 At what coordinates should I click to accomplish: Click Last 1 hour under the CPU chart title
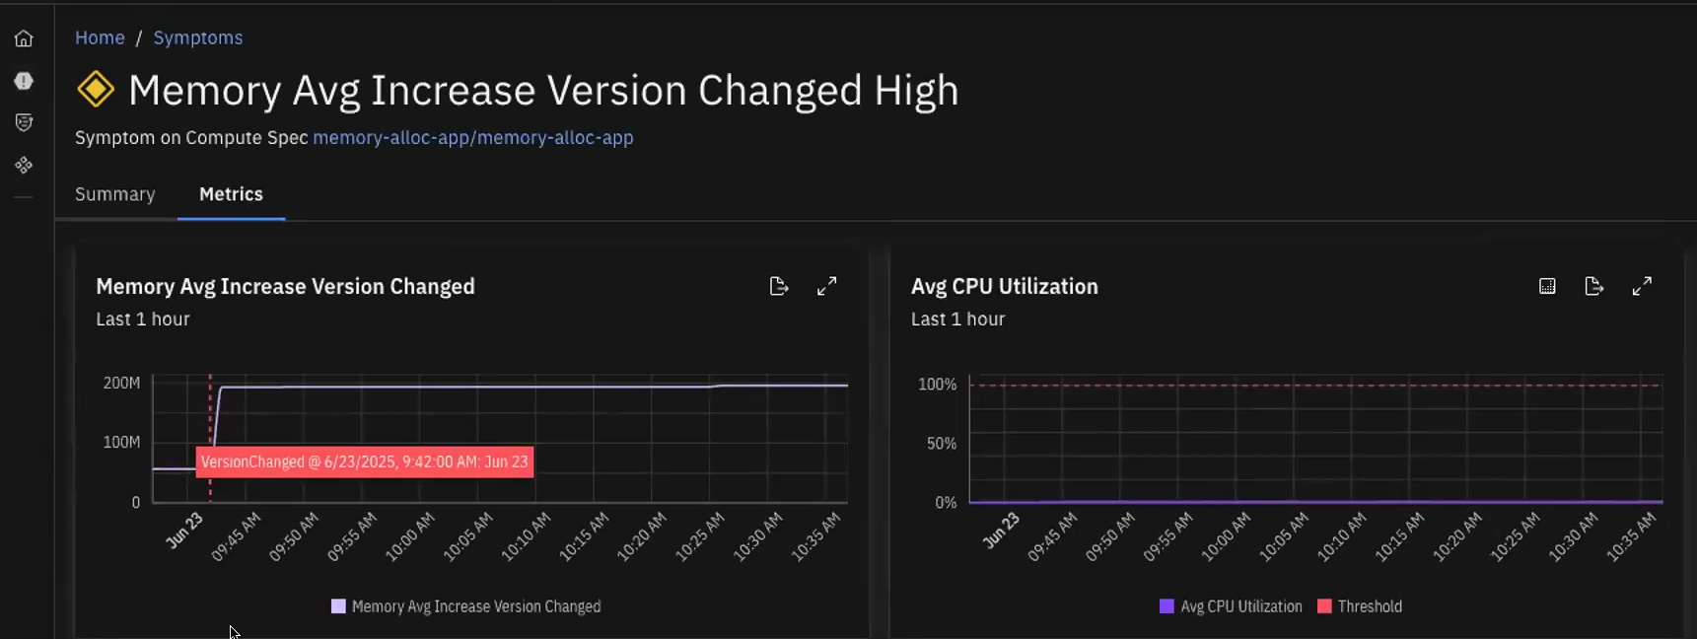click(957, 319)
